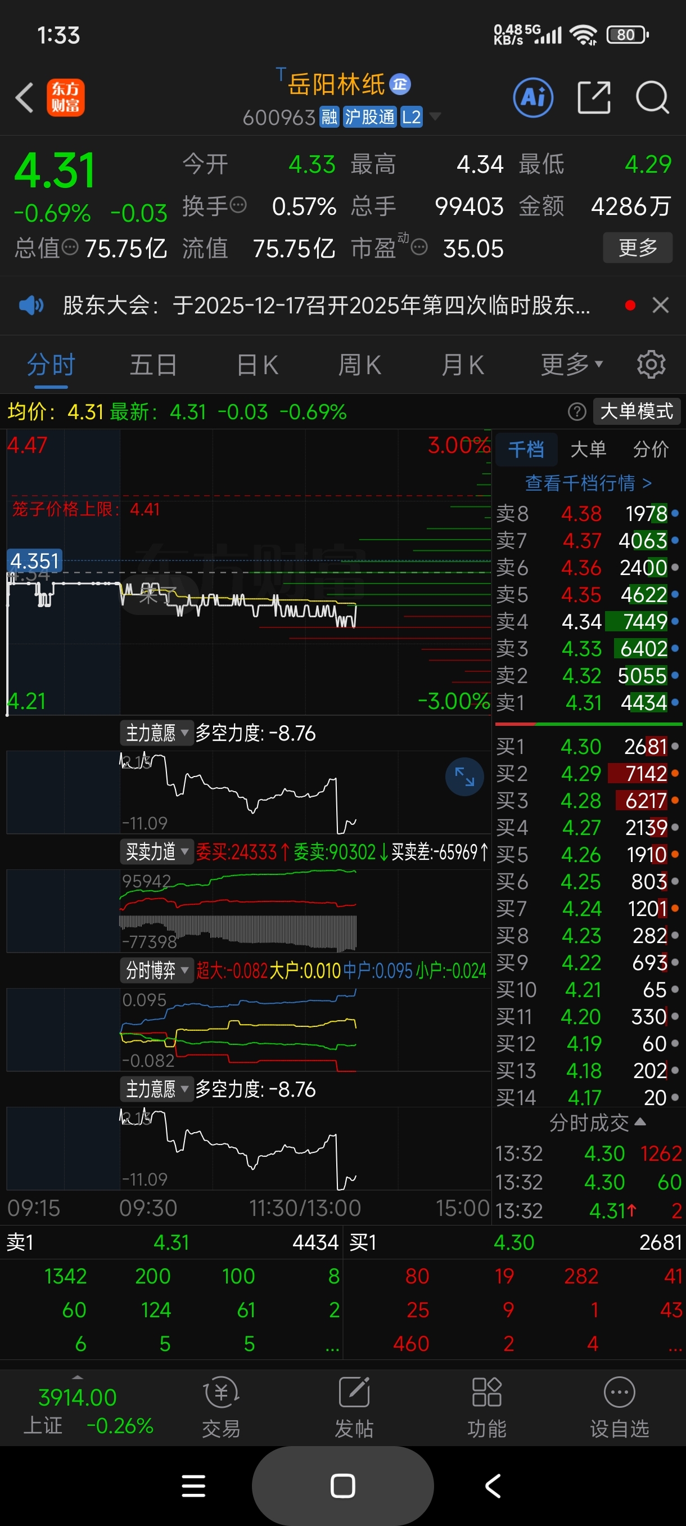Tap the red-green buy/sell ratio bar
This screenshot has height=1526, width=686.
click(588, 724)
